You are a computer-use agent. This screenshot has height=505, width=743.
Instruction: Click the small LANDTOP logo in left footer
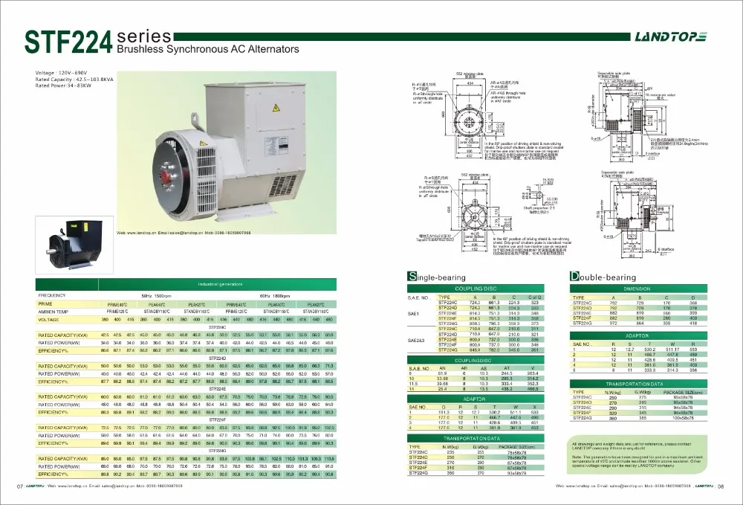coord(35,486)
